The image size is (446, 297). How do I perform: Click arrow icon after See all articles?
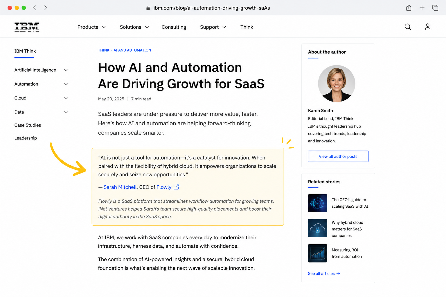338,274
